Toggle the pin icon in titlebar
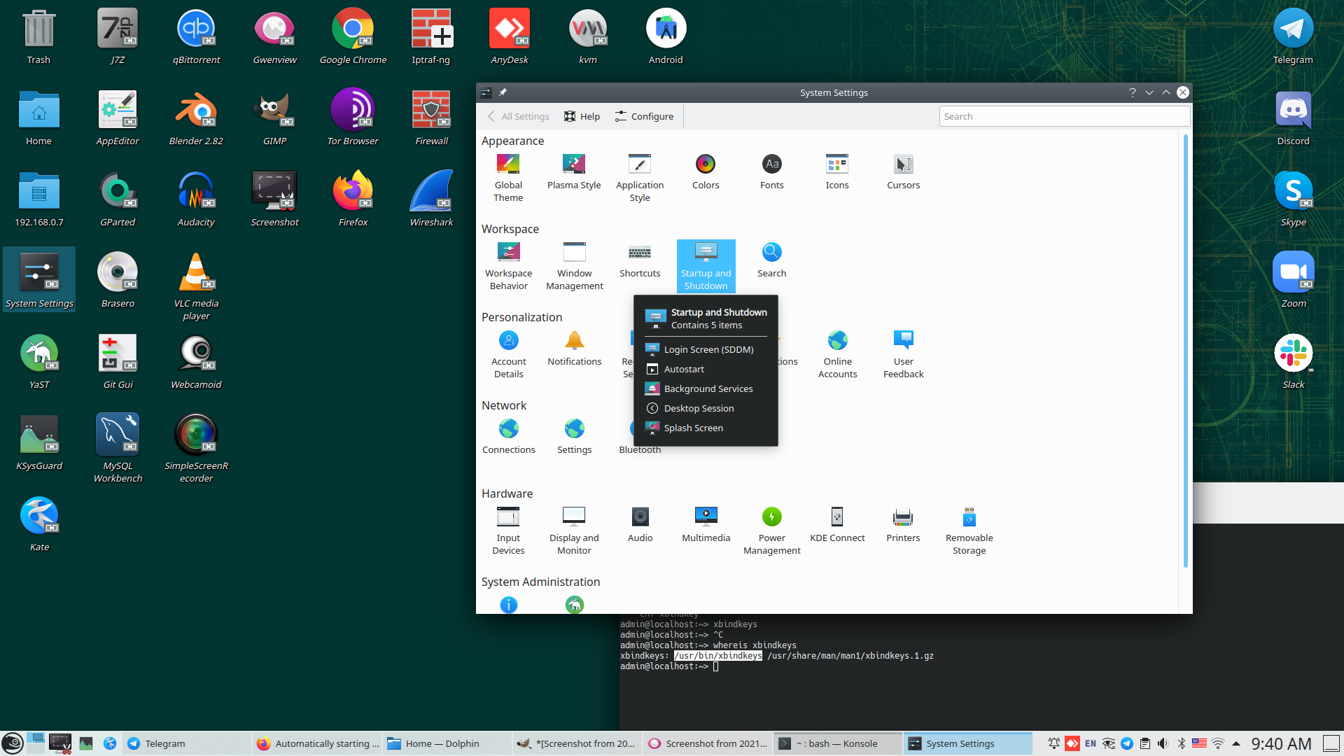 tap(503, 92)
